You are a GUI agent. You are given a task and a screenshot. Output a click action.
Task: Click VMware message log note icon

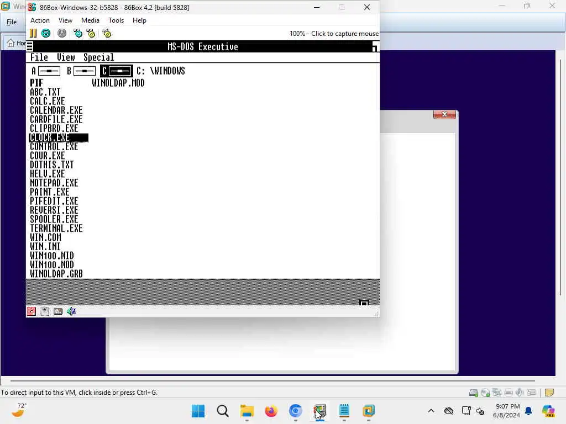pos(549,393)
